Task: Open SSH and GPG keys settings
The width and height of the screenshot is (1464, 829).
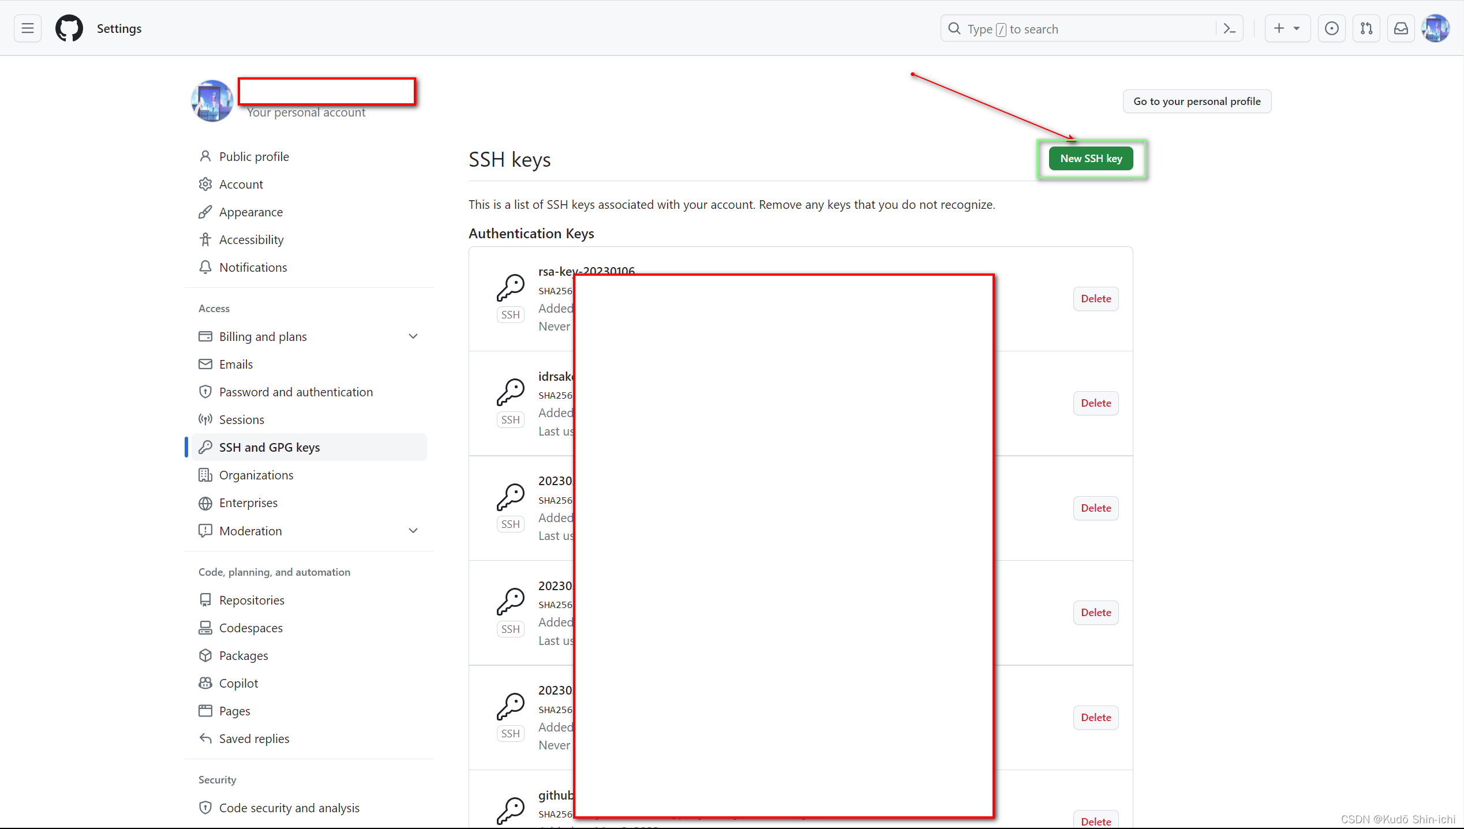Action: 269,447
